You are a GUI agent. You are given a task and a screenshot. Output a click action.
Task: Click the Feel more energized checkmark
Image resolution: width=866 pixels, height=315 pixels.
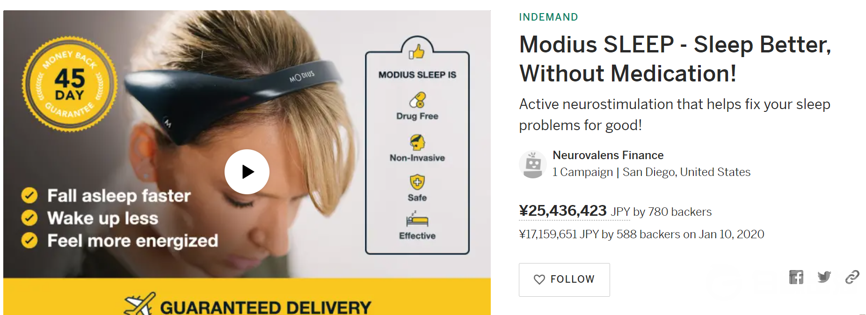29,240
